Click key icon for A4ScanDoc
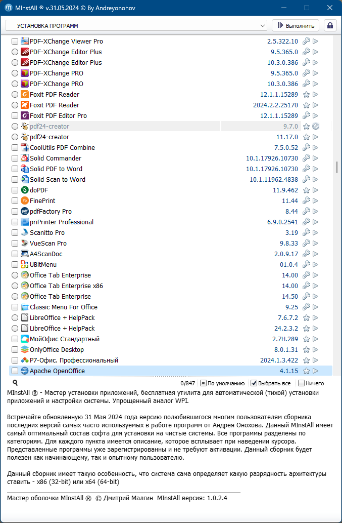Image resolution: width=342 pixels, height=523 pixels. (x=307, y=254)
